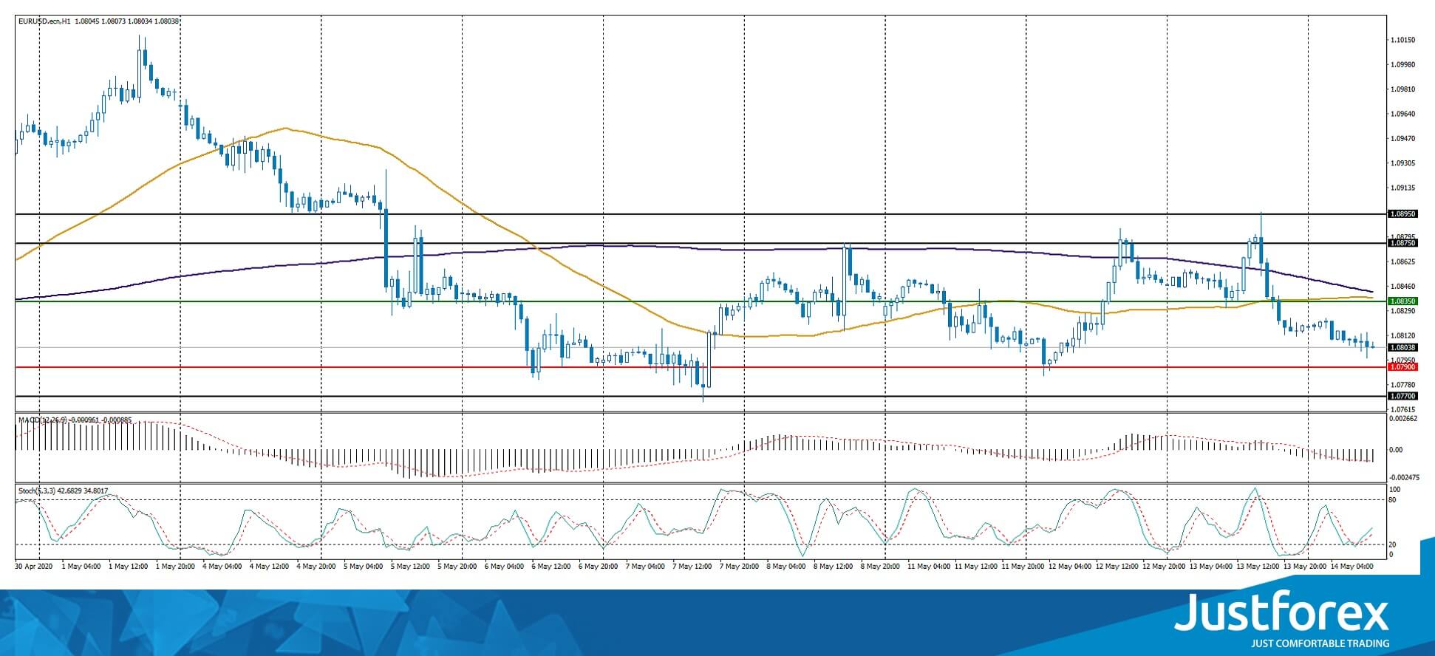Select the black 1.08750 level price tag
The height and width of the screenshot is (656, 1435).
[x=1402, y=242]
